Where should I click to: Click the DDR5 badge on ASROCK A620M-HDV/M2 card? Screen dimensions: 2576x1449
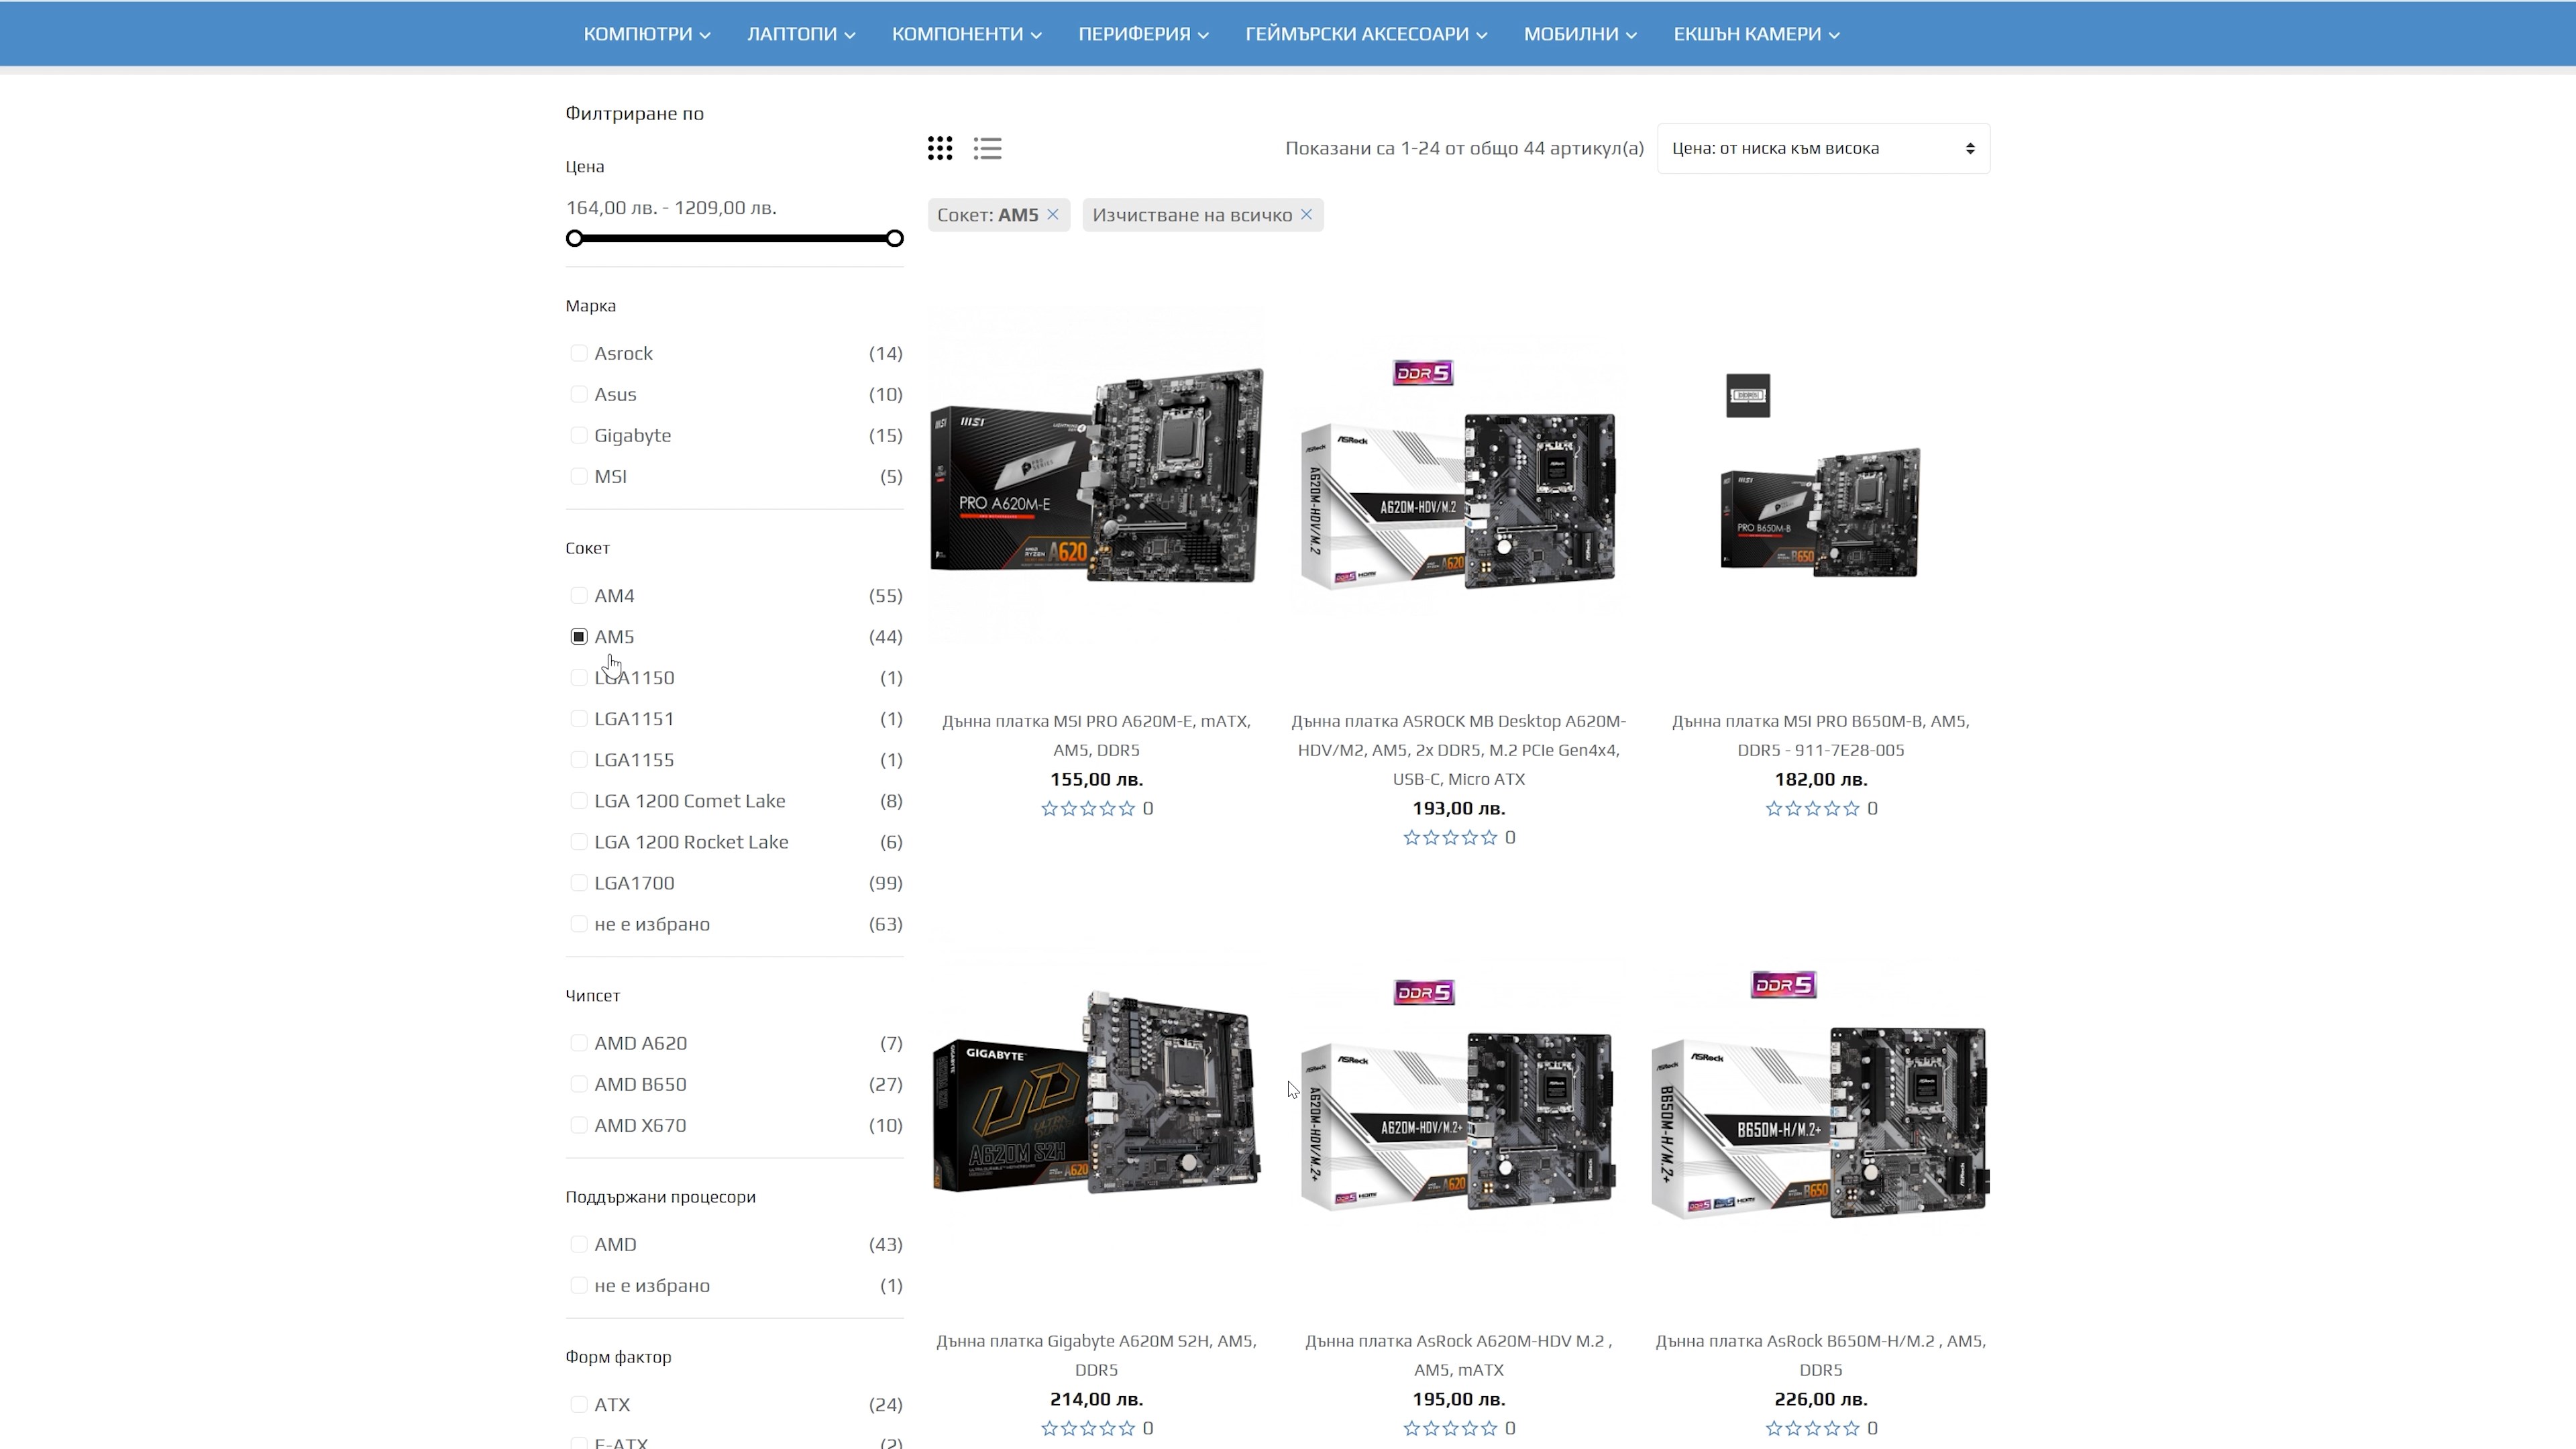pyautogui.click(x=1423, y=373)
